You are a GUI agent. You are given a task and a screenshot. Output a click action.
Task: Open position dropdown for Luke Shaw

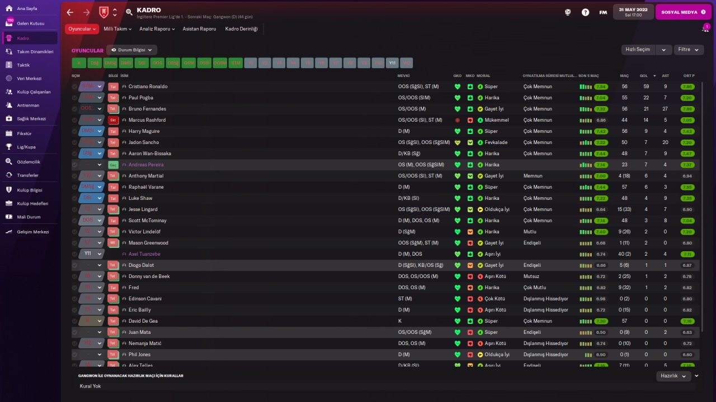coord(100,198)
